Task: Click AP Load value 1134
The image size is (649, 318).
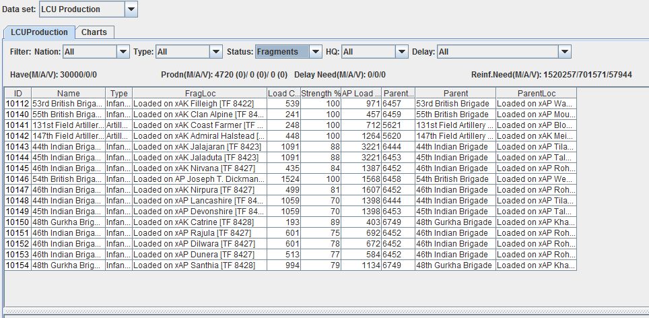Action: 362,265
